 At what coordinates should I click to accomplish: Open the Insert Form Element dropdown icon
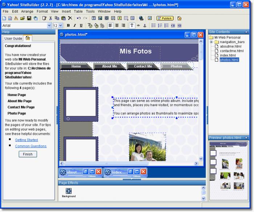(113, 18)
